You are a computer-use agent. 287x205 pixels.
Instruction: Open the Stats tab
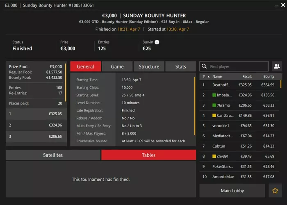point(181,66)
